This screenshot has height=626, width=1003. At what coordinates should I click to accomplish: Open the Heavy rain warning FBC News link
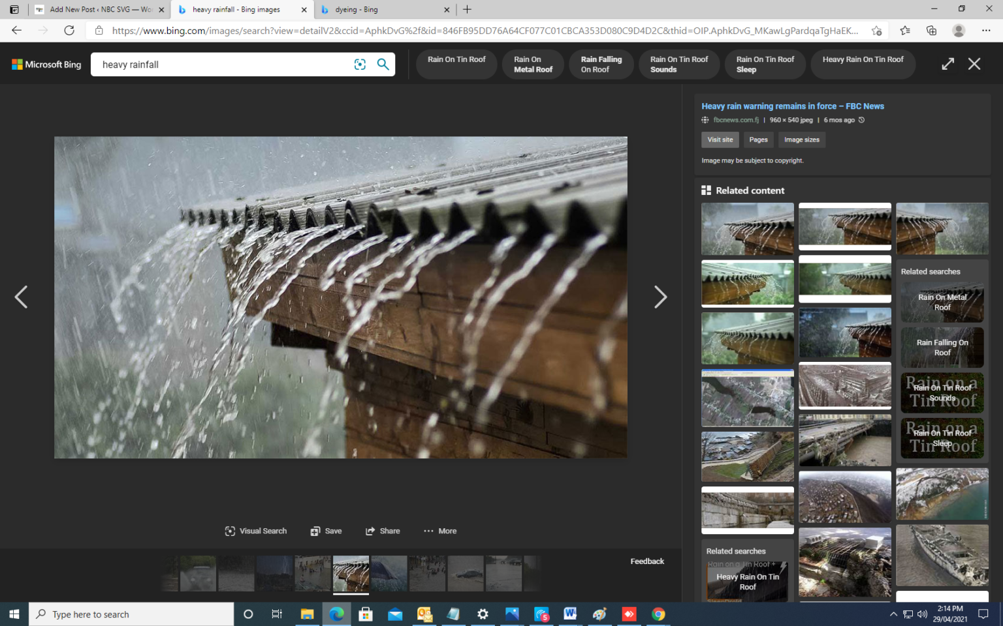point(792,106)
